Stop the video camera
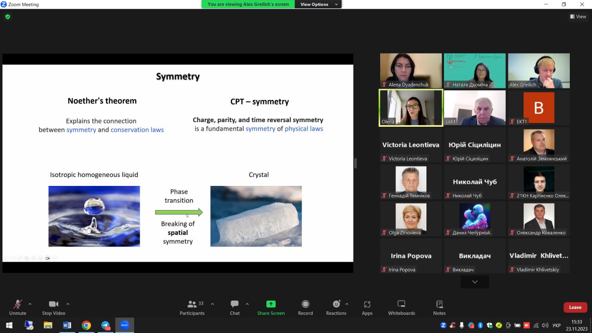 tap(54, 307)
